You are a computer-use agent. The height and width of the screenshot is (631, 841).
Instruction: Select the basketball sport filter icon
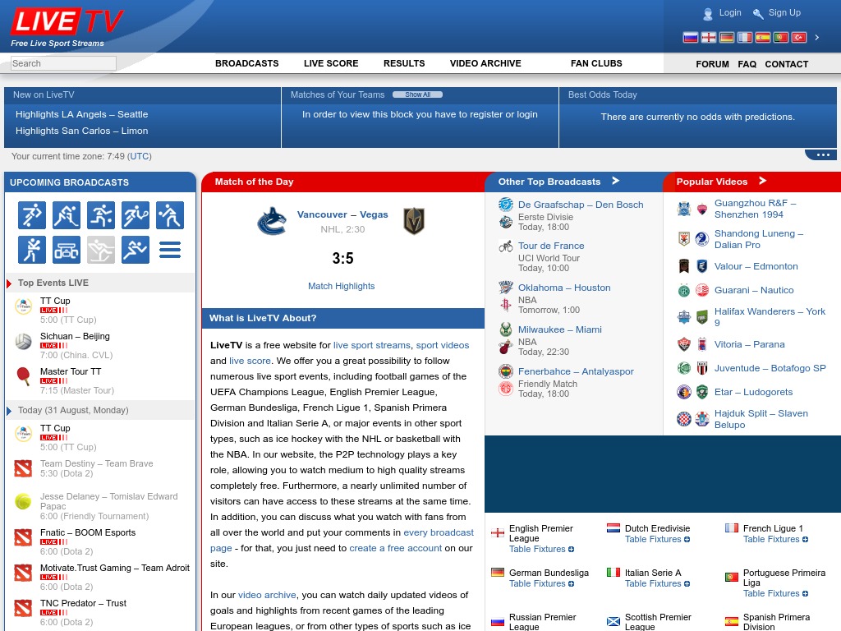coord(101,215)
